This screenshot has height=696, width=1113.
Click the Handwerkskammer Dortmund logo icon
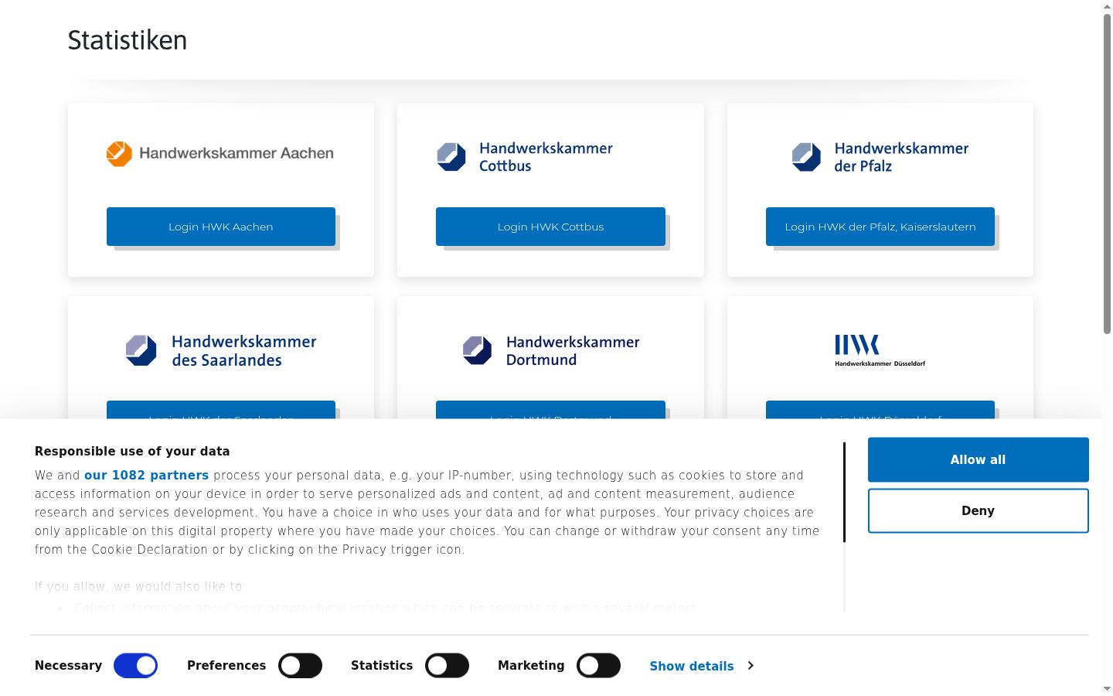point(477,350)
